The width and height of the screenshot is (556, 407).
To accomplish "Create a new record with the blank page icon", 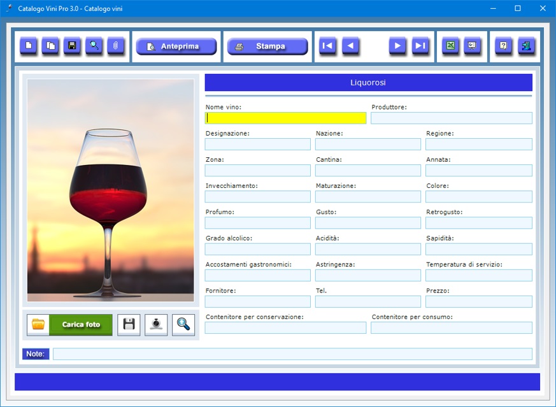I will click(x=29, y=46).
